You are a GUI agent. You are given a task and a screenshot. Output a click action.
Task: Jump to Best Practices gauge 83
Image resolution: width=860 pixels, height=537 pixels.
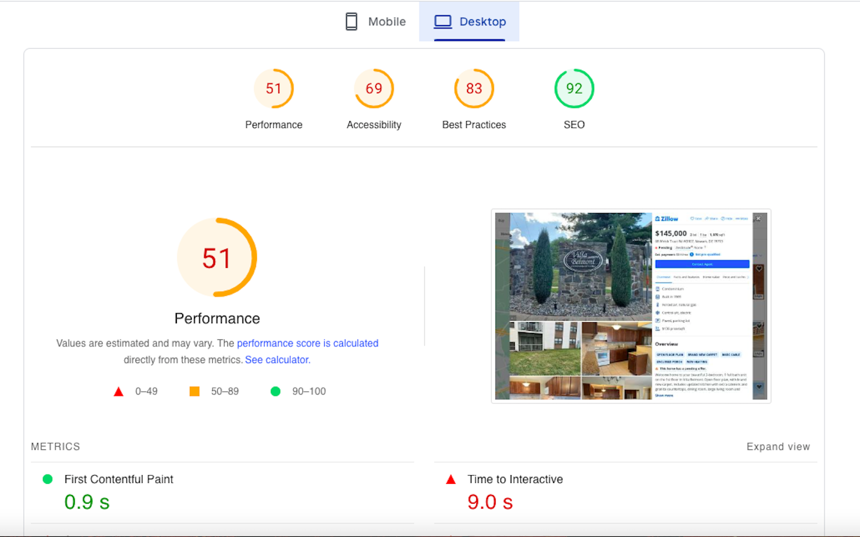(x=474, y=88)
